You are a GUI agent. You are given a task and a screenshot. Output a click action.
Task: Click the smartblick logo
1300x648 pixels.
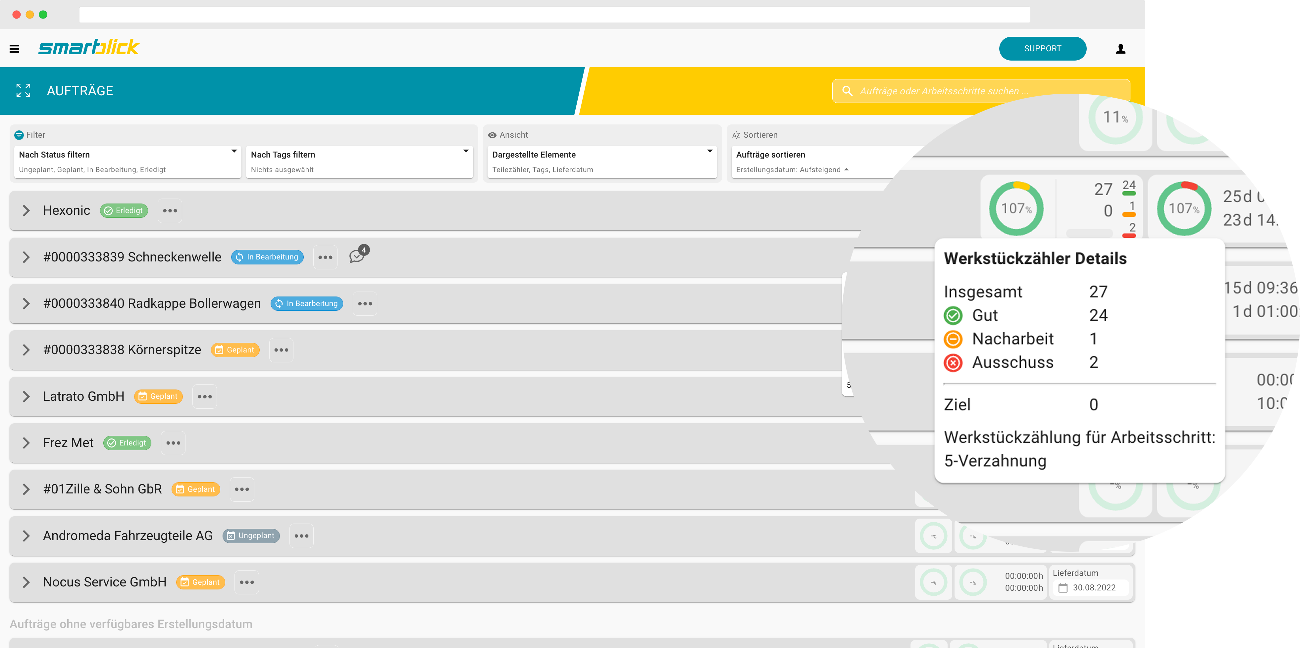(x=89, y=47)
